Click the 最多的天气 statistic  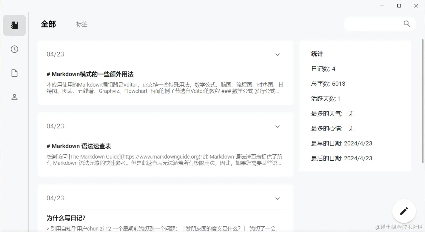coord(333,113)
